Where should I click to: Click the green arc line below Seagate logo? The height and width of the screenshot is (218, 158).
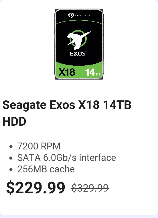(79, 22)
